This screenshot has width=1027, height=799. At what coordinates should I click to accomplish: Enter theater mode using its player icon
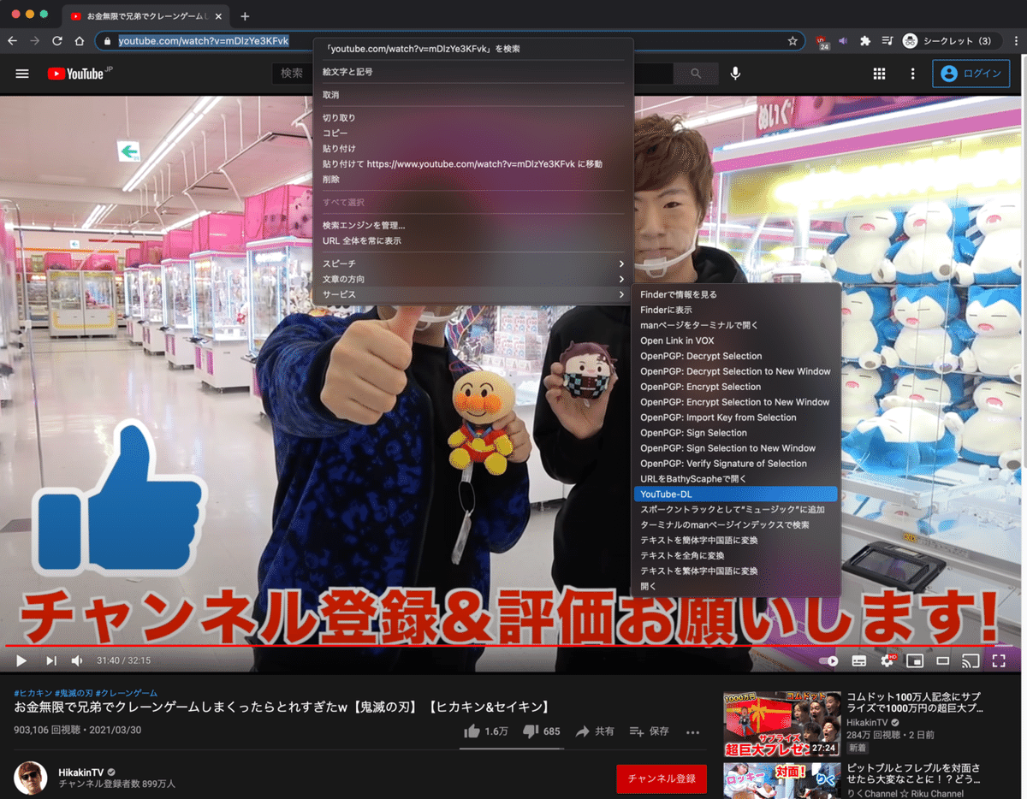point(944,660)
